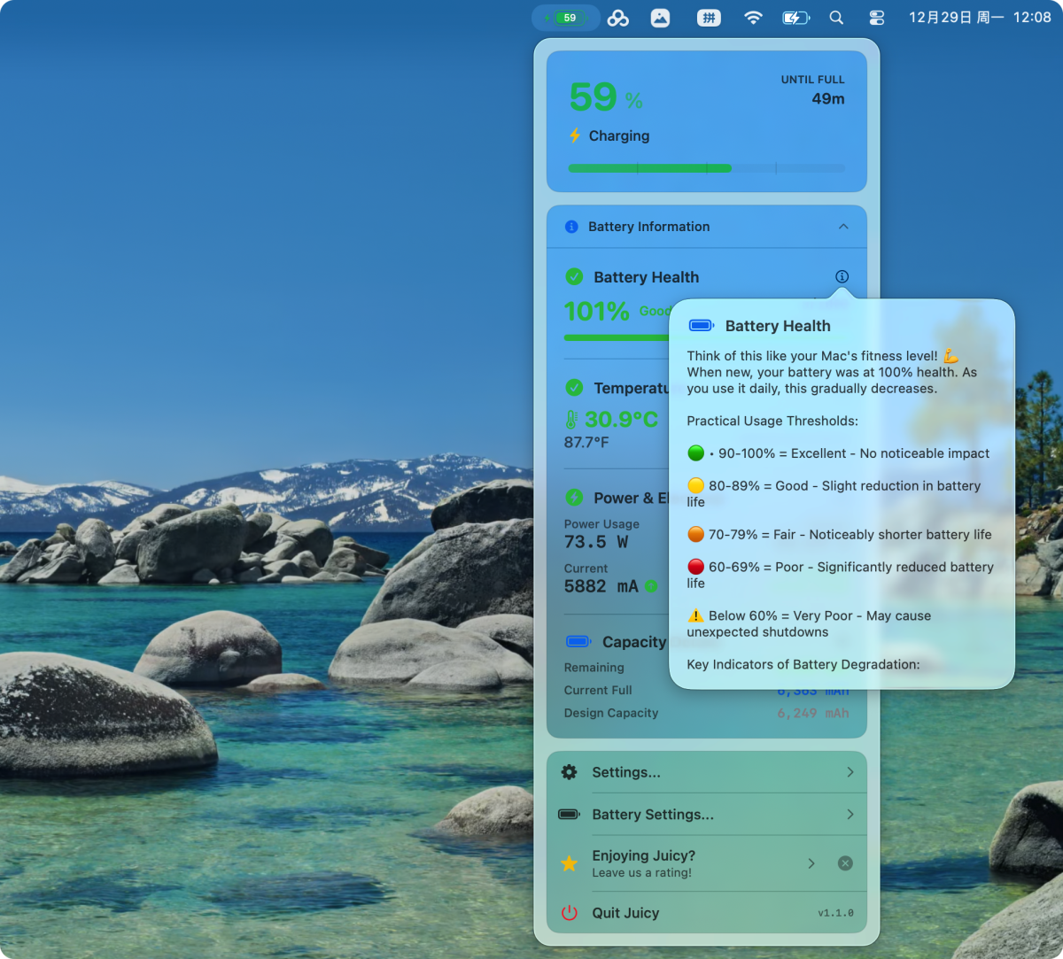Dismiss the Enjoying Juicy rating prompt
The image size is (1063, 959).
845,863
